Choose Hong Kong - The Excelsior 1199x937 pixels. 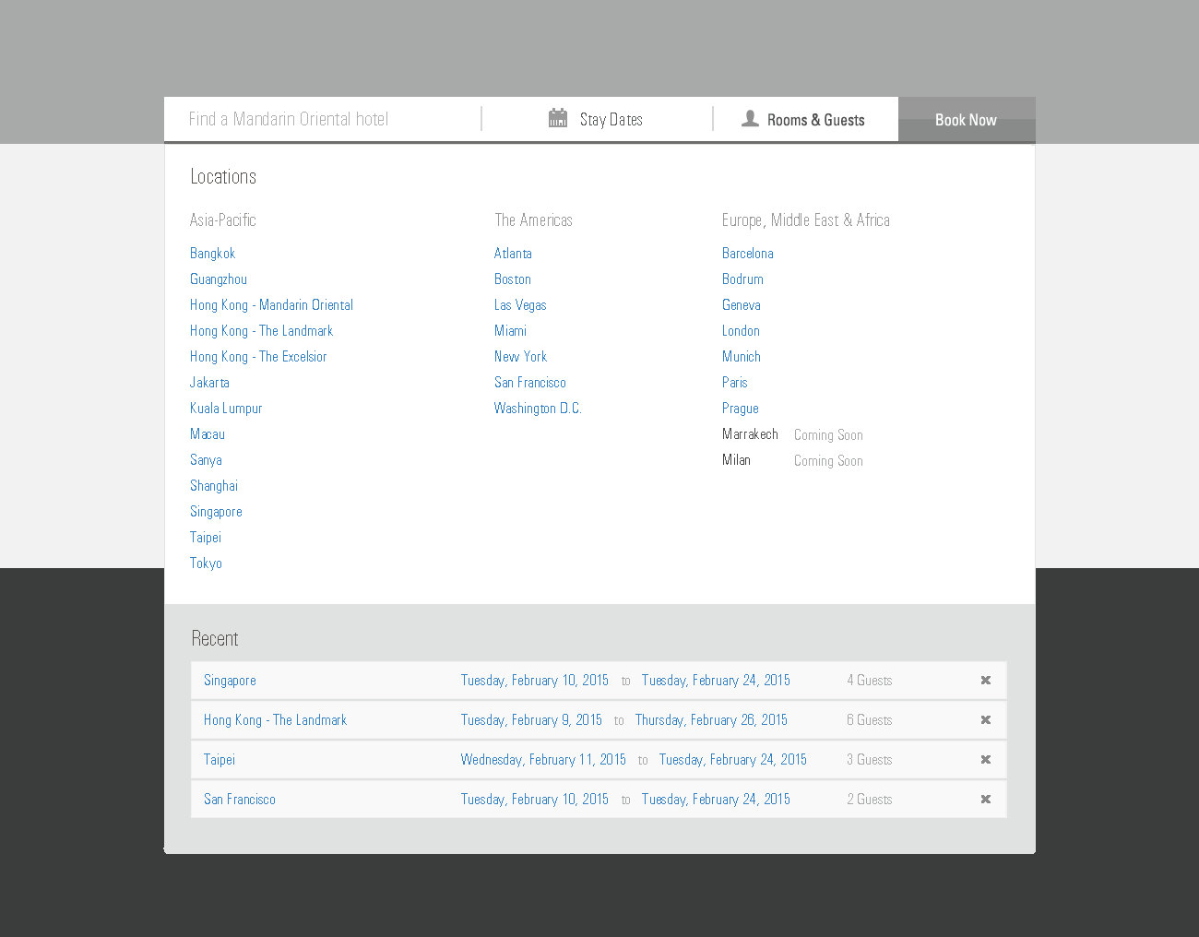258,357
